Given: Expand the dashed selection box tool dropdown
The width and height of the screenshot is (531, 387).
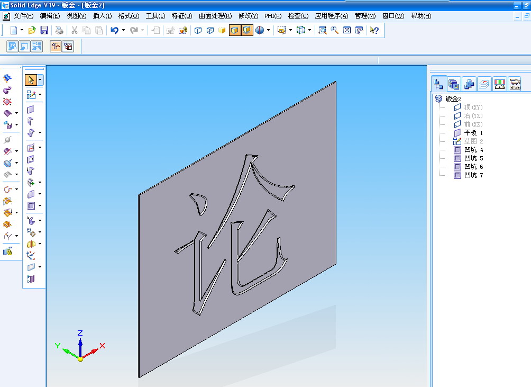Looking at the screenshot, I should click(290, 30).
